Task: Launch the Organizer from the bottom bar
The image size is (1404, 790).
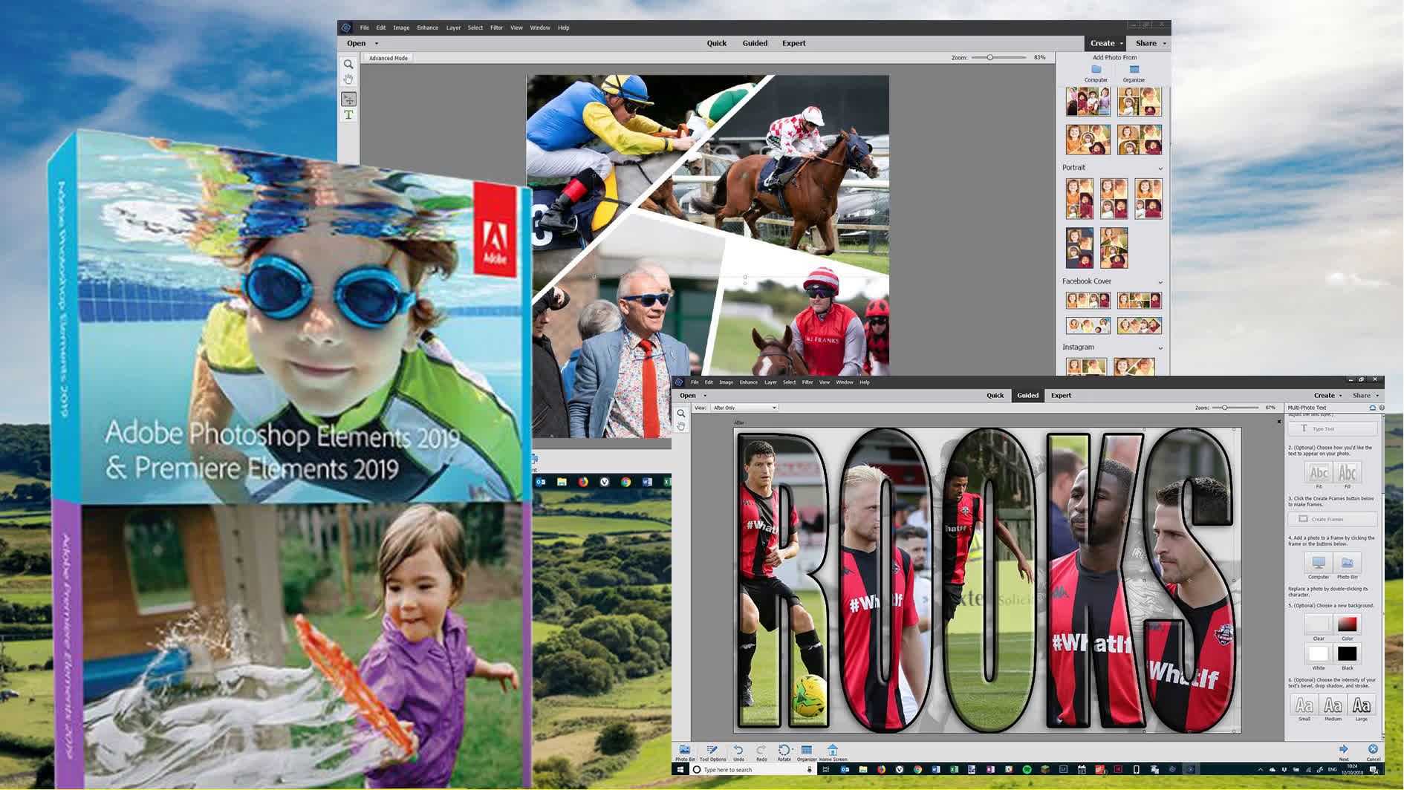Action: (x=806, y=753)
